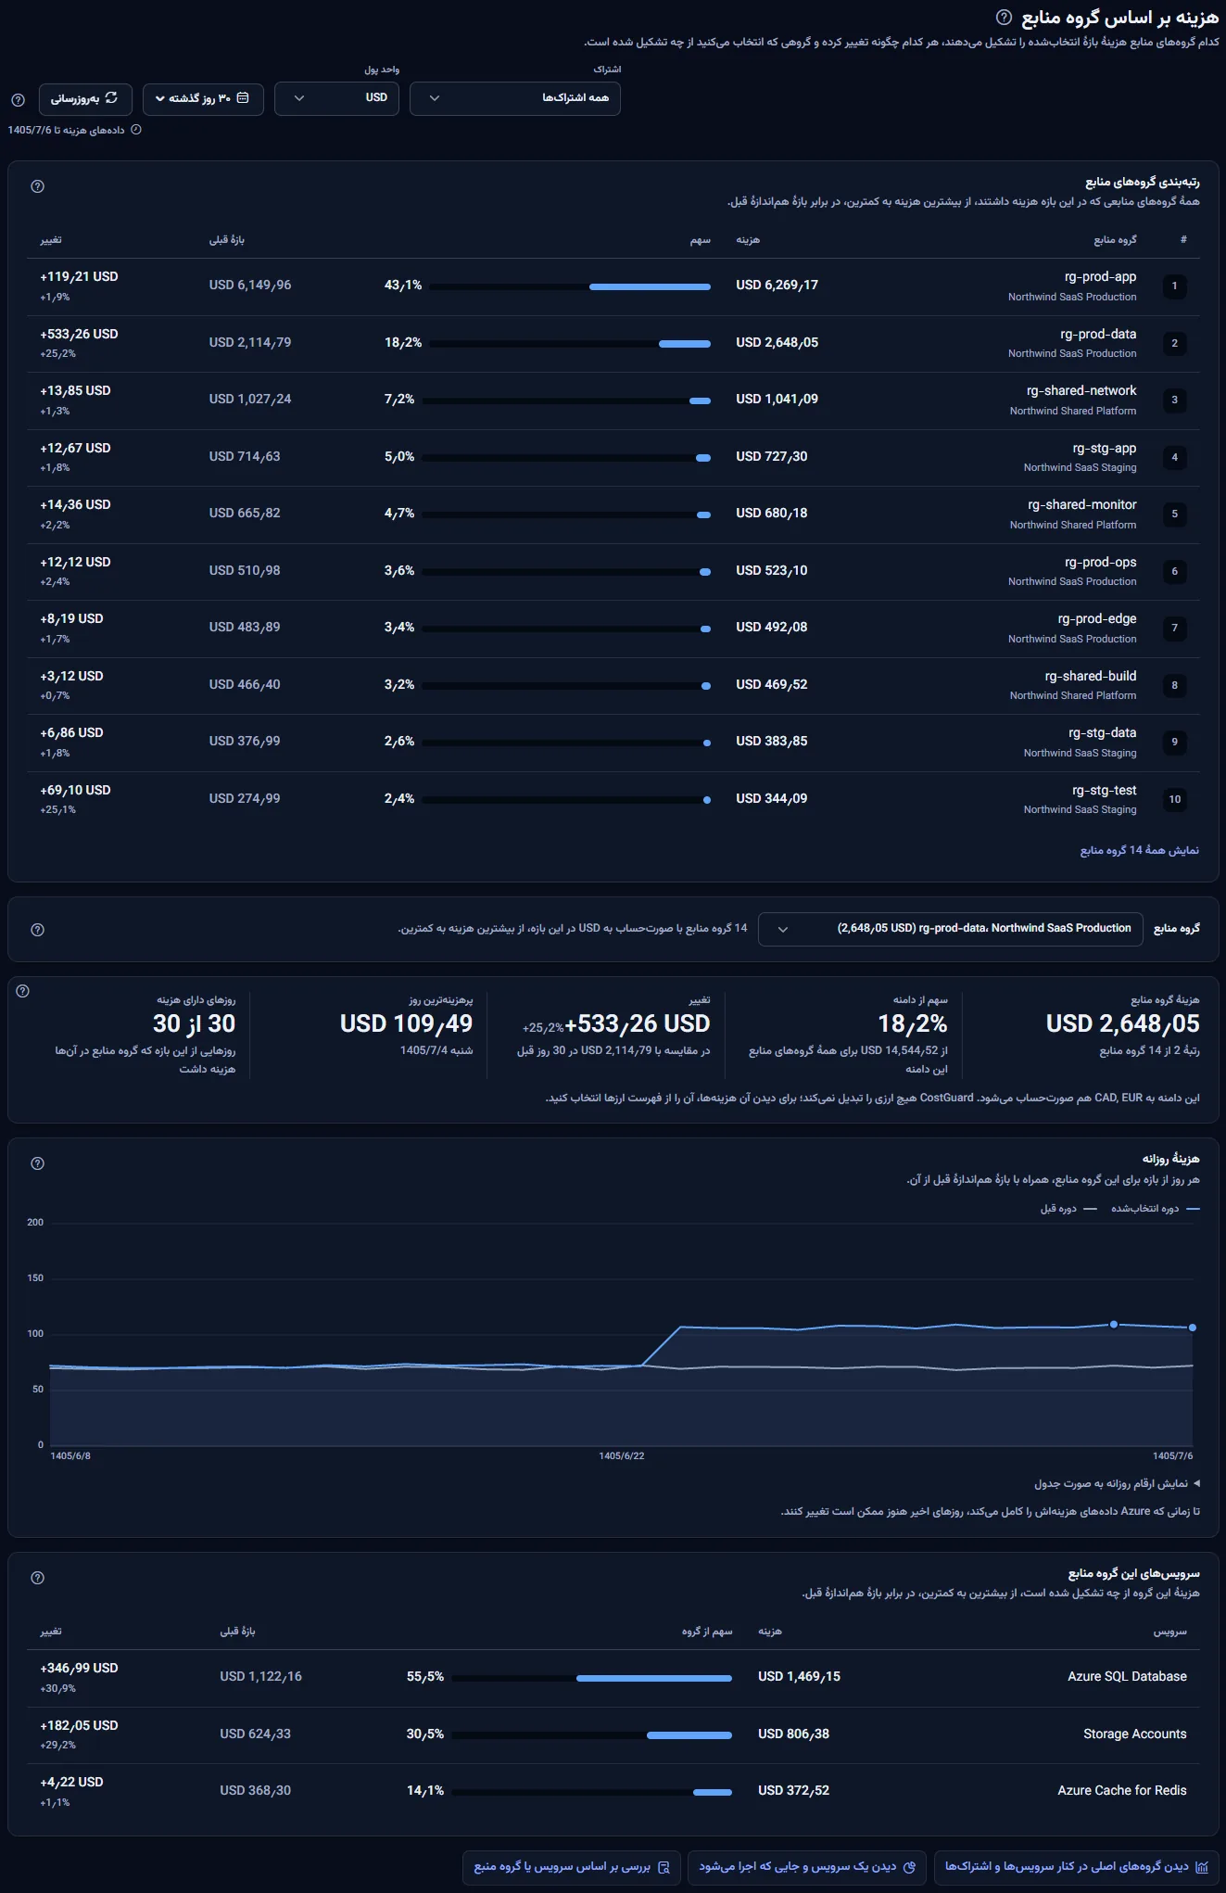Click rg-shared-monitor row name

coord(1081,505)
